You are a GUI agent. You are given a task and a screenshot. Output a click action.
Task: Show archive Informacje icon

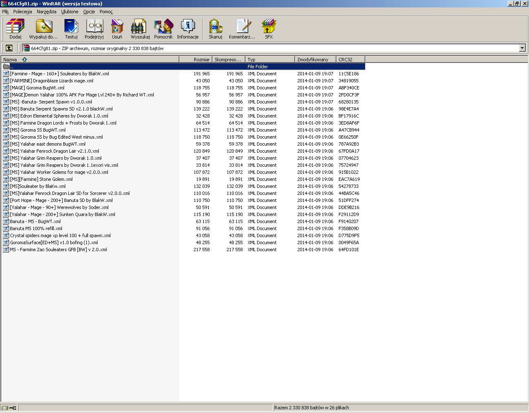188,29
